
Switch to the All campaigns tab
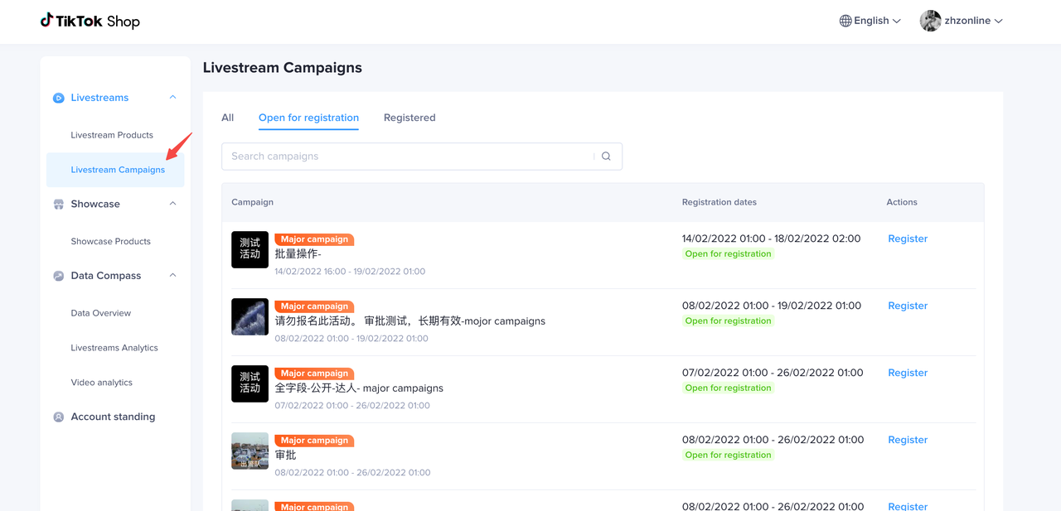[x=227, y=118]
